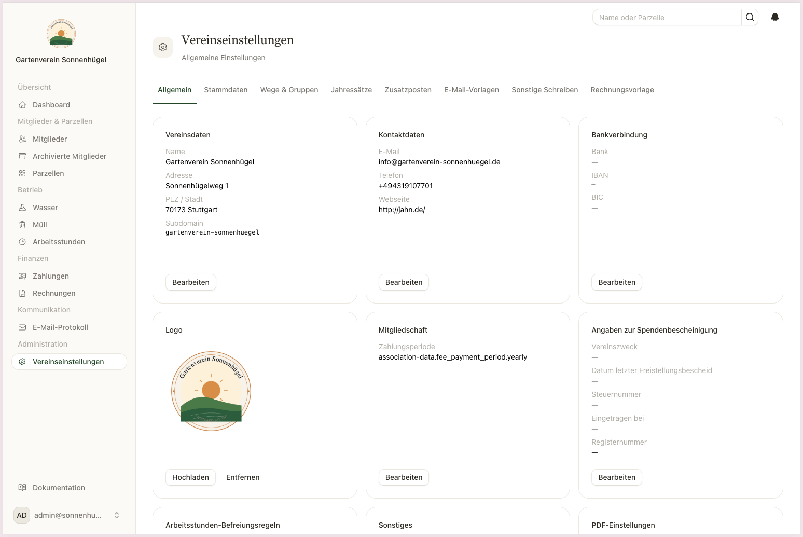Viewport: 803px width, 537px height.
Task: Edit Mitgliedschaft with Bearbeiten button
Action: (x=404, y=477)
